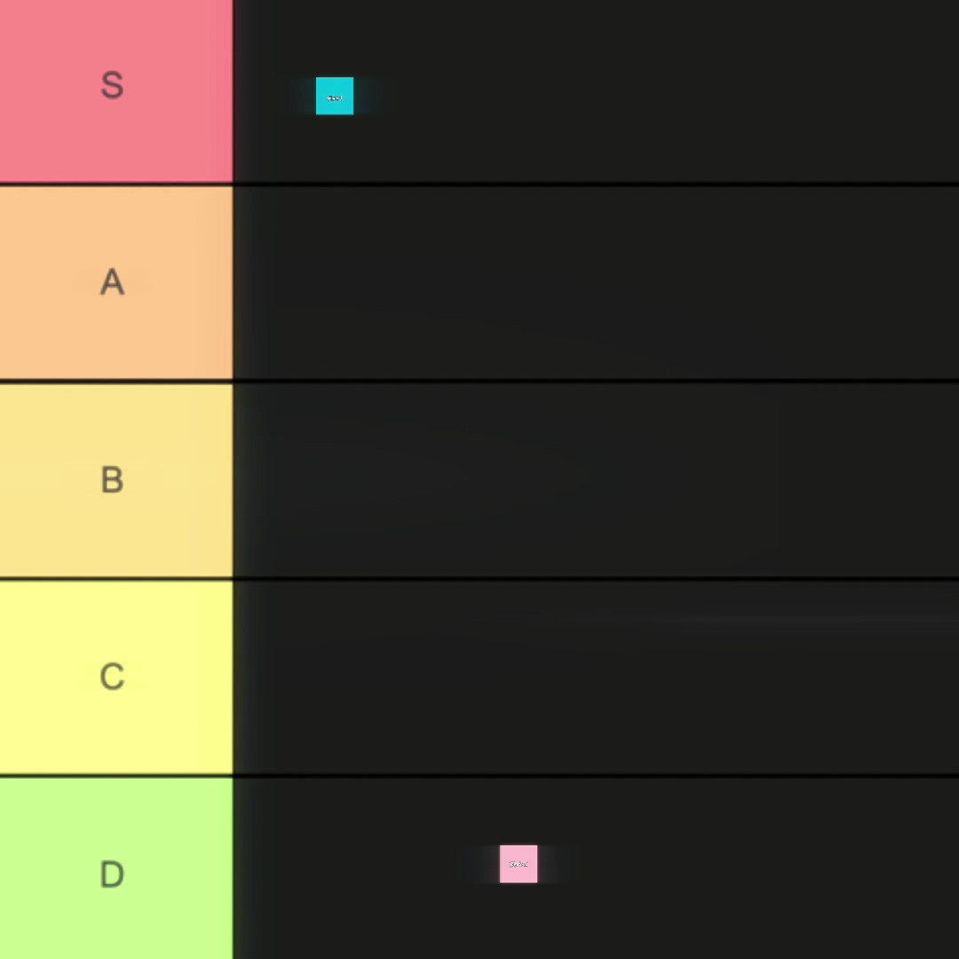Viewport: 959px width, 959px height.
Task: Click the empty A tier row
Action: [x=596, y=282]
